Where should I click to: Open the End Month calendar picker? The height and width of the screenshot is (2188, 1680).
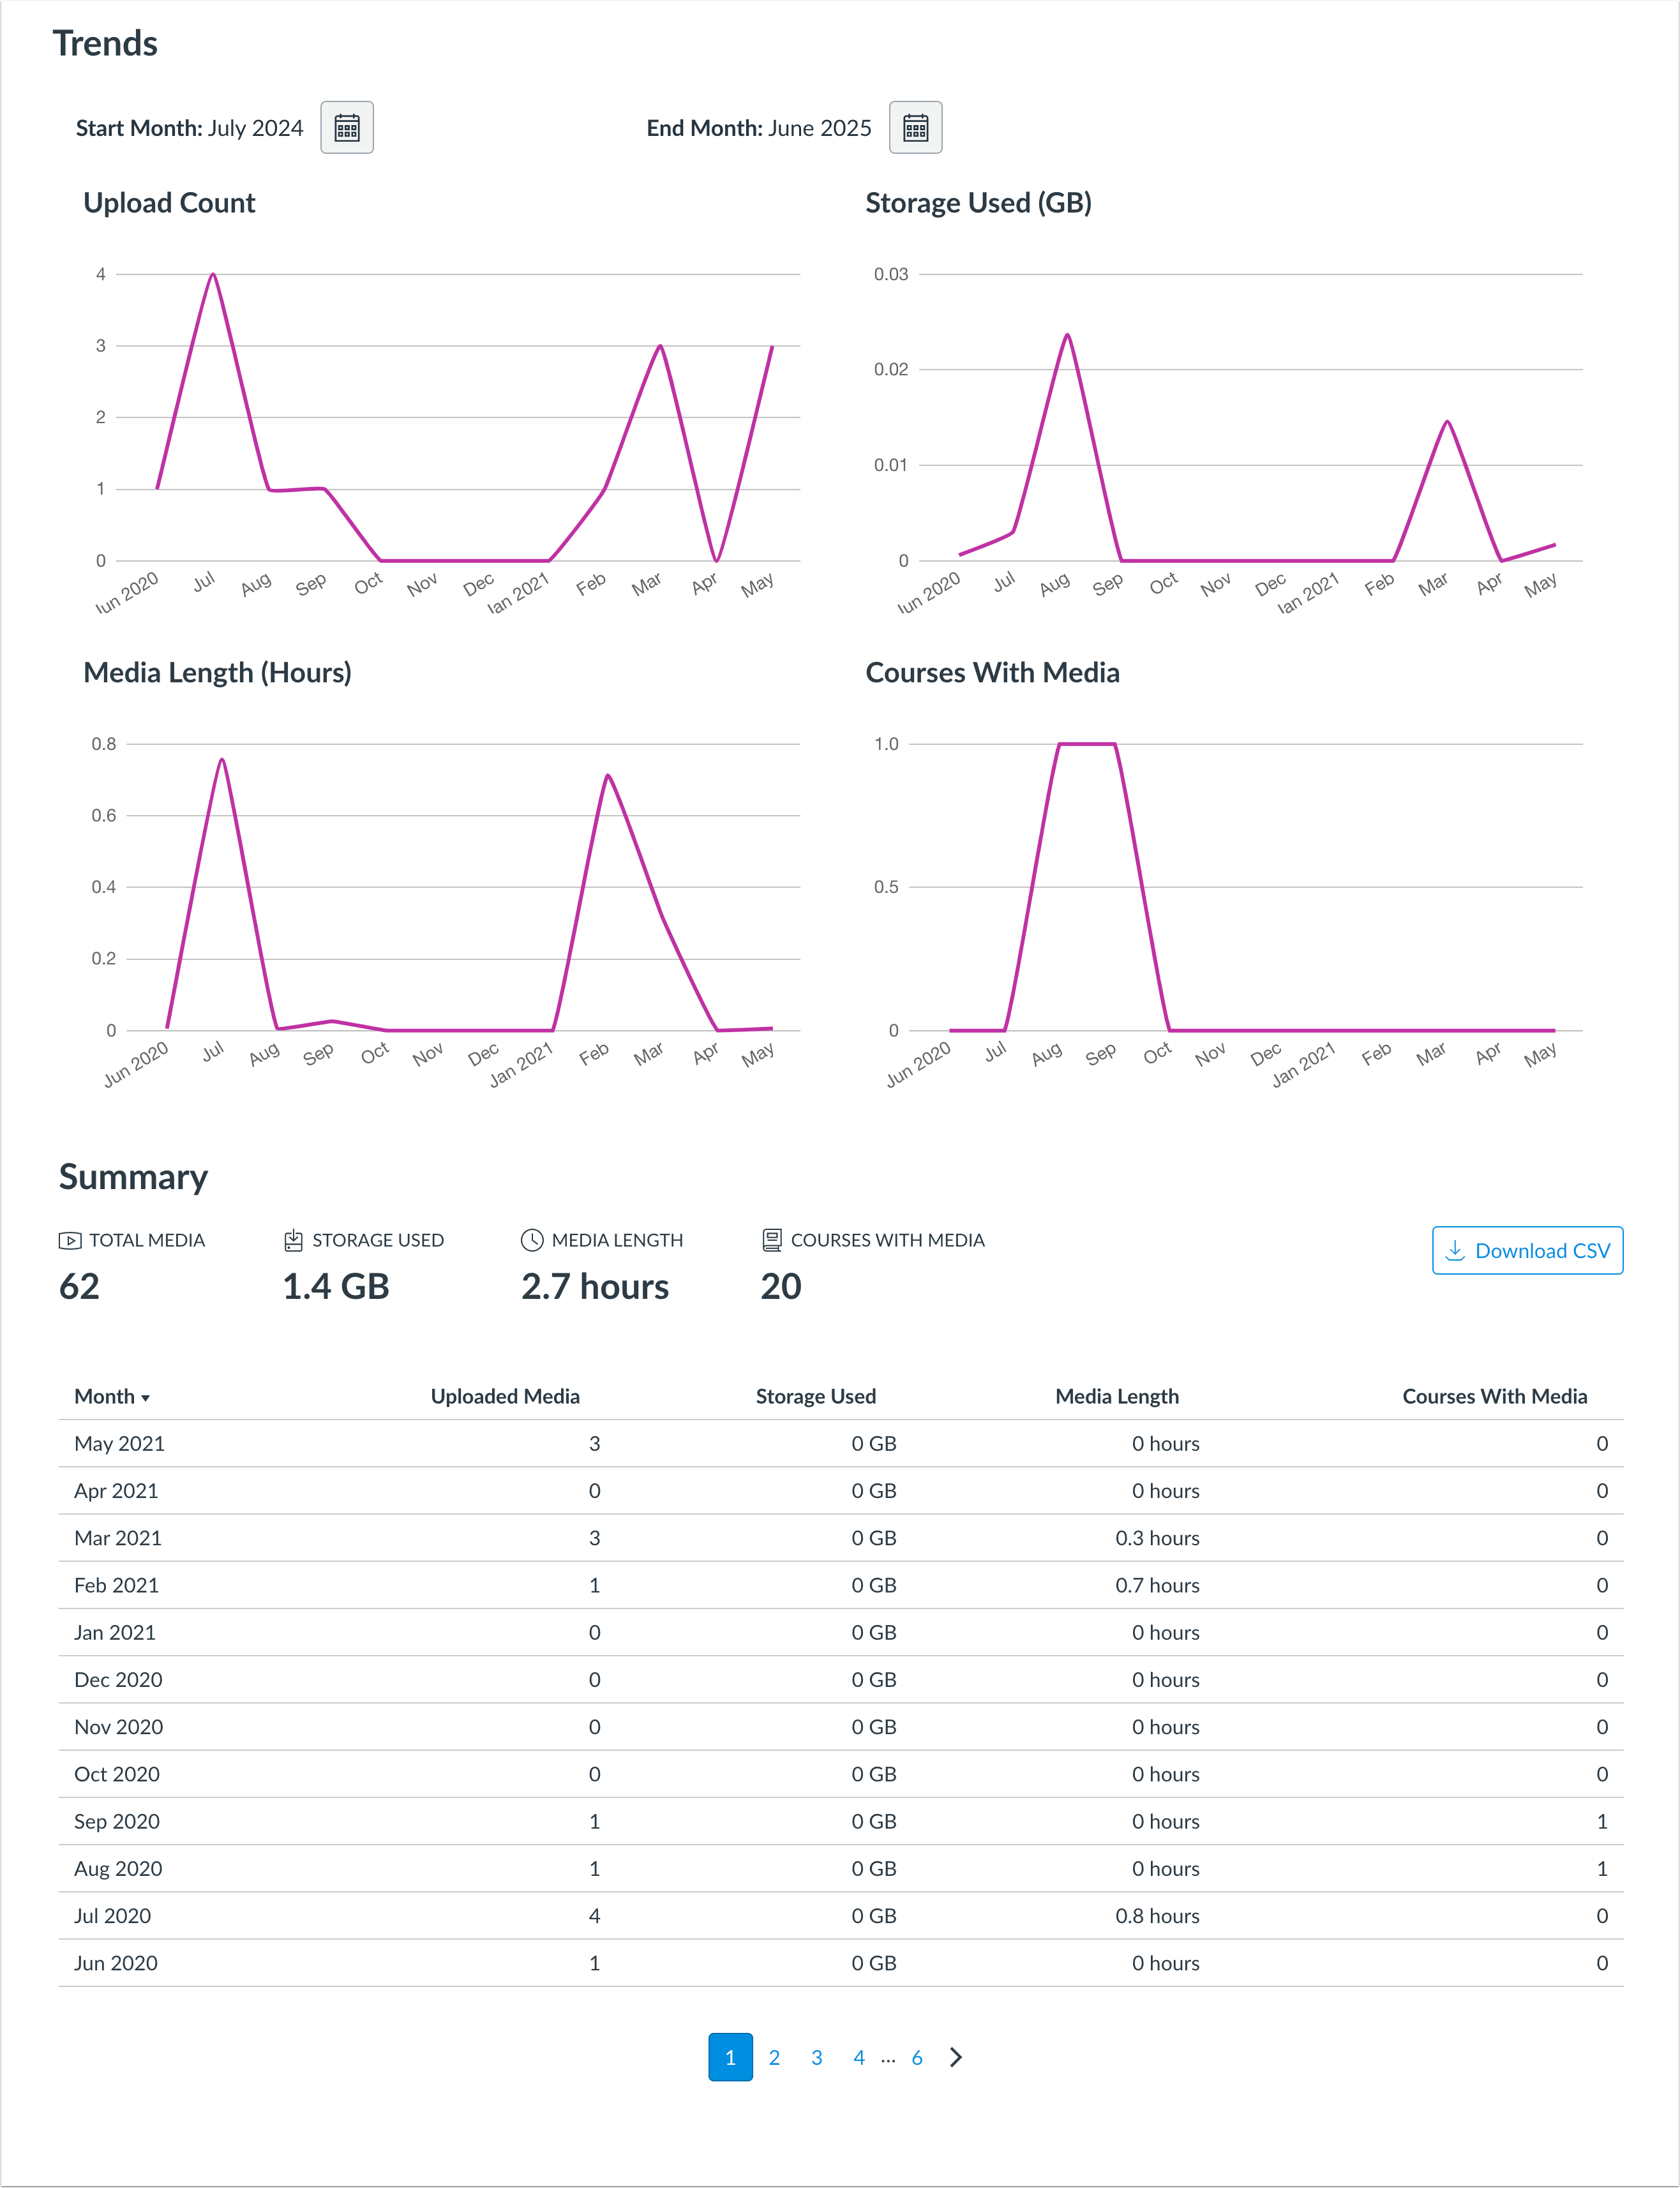pos(916,127)
